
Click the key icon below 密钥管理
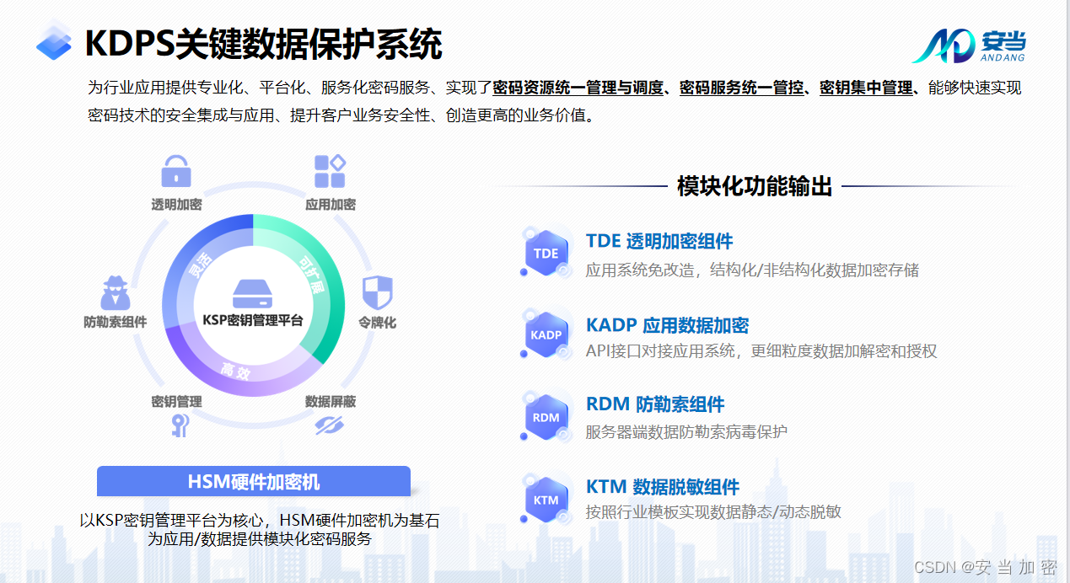pos(179,425)
